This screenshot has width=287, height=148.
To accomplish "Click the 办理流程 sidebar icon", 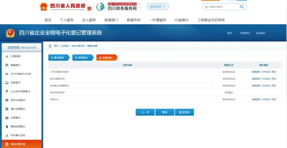I will point(7,56).
